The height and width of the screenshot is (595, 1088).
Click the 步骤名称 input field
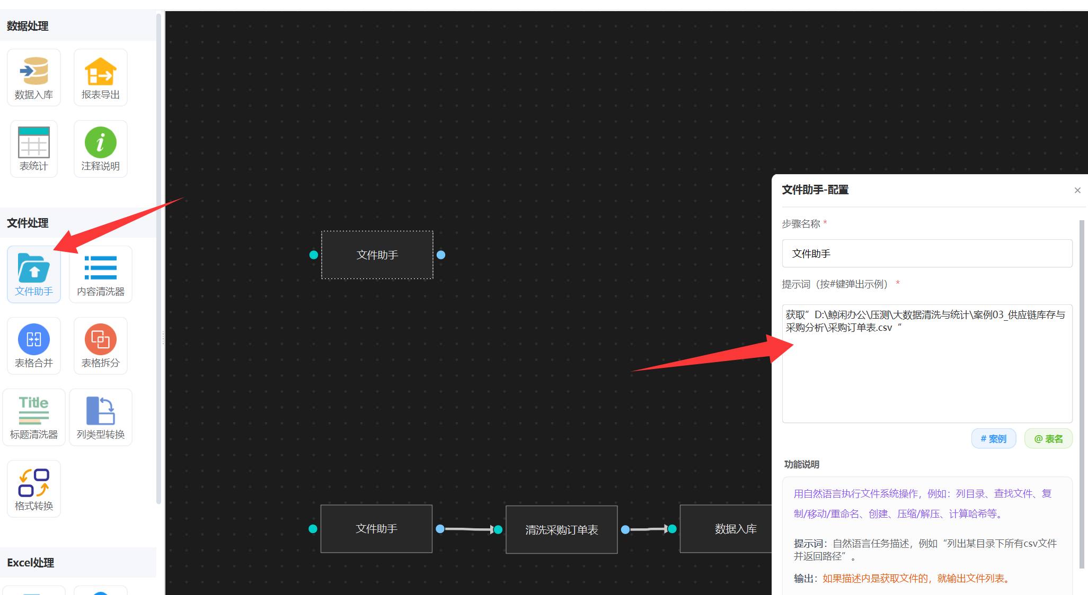[x=927, y=254]
